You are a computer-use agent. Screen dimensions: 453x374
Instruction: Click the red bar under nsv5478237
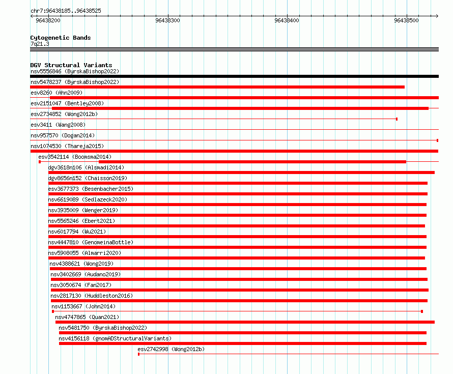217,87
